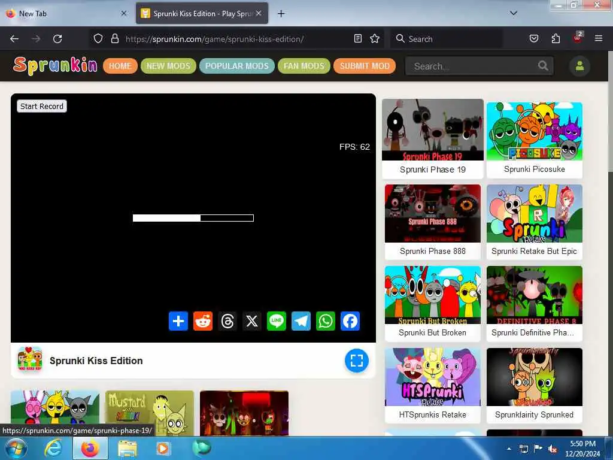Open File Explorer from the taskbar
613x460 pixels.
(128, 449)
